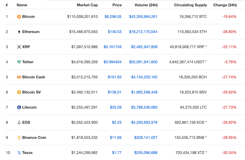The width and height of the screenshot is (245, 160).
Task: Click the Bitcoin name text link
Action: click(x=29, y=17)
